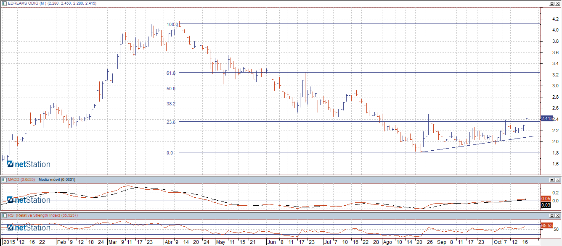Click the Feb label on date axis

click(61, 242)
